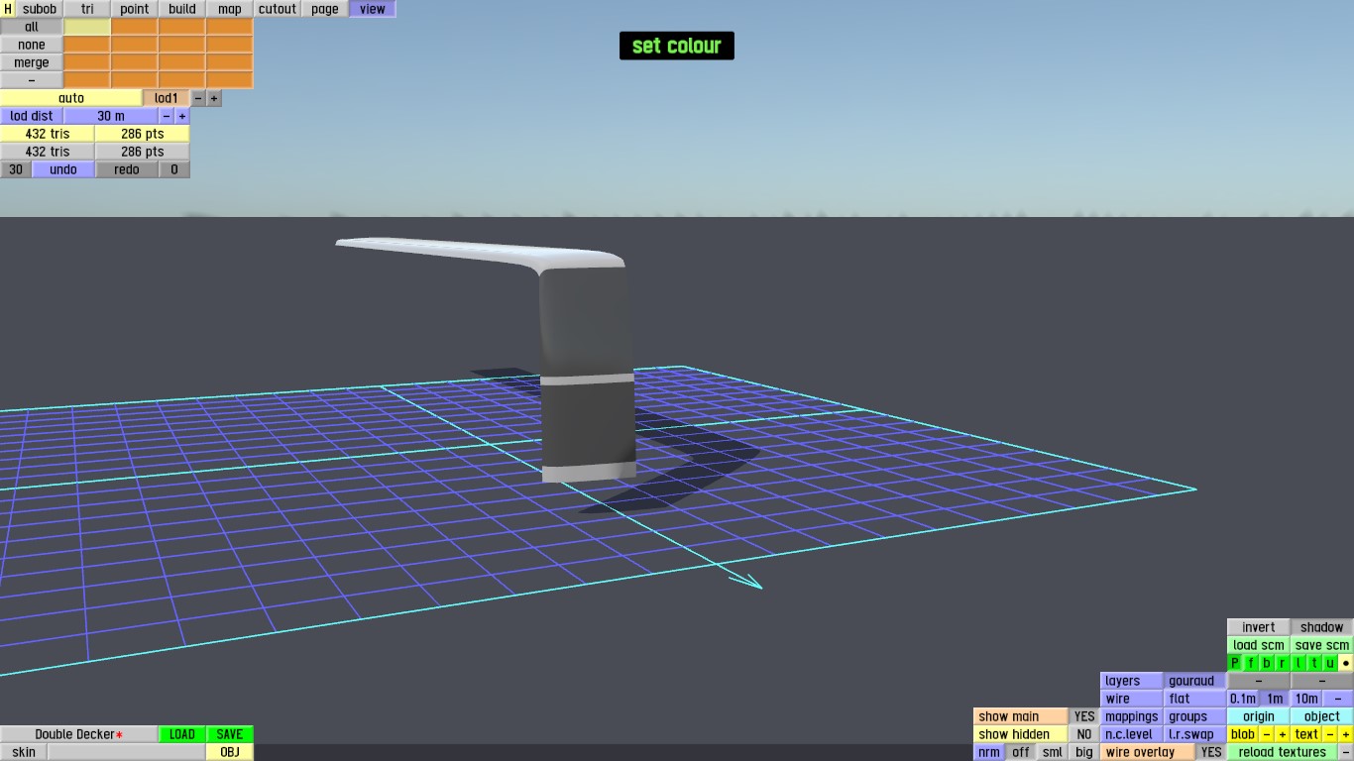Set grid size to 0.1m
Image resolution: width=1354 pixels, height=761 pixels.
click(x=1243, y=699)
